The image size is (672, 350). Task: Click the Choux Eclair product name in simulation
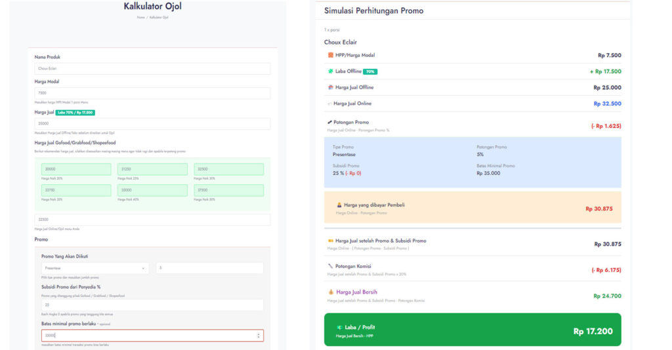(341, 42)
